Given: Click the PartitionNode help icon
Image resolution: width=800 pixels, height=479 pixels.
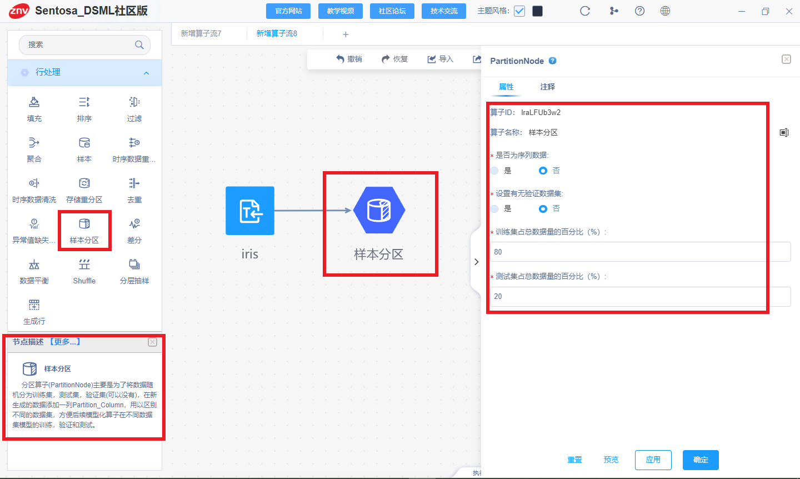Looking at the screenshot, I should 552,61.
